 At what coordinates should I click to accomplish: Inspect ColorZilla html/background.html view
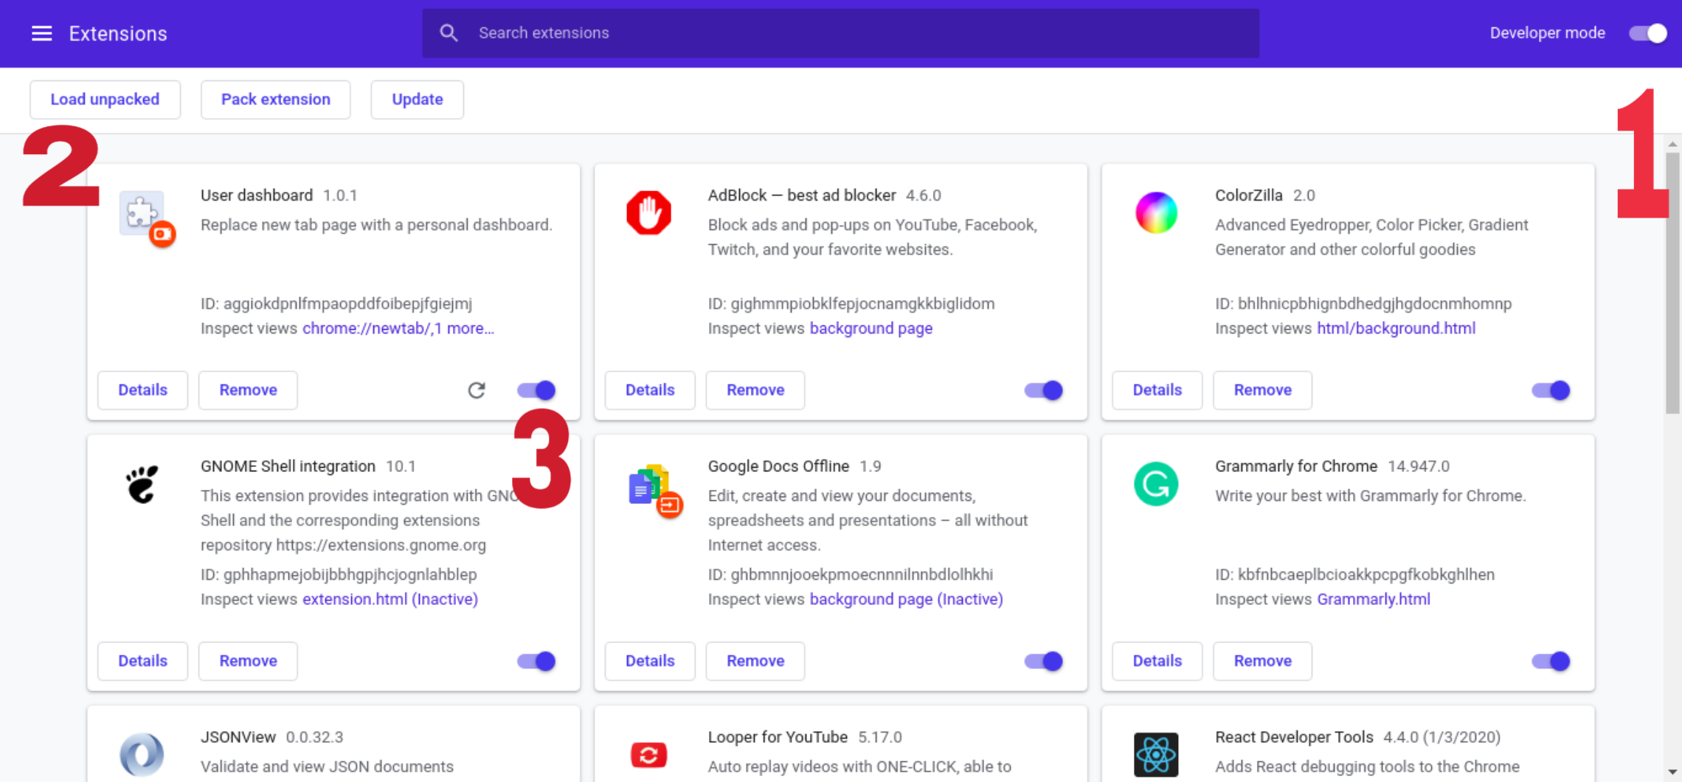(1397, 328)
